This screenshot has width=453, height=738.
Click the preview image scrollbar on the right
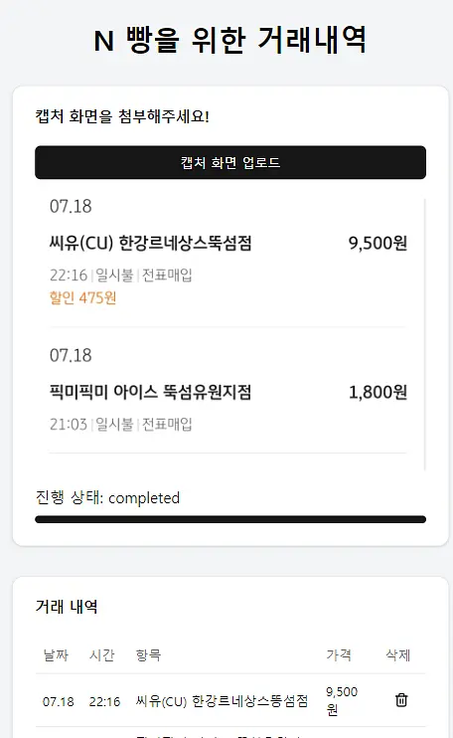(x=425, y=334)
